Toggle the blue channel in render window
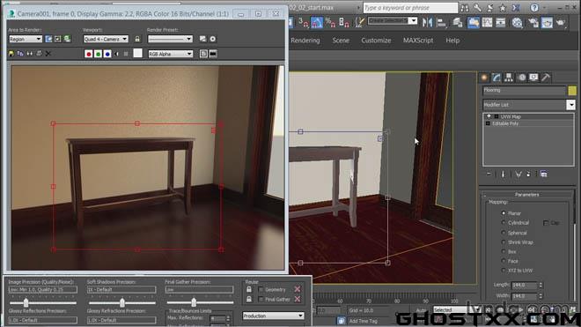 [107, 54]
